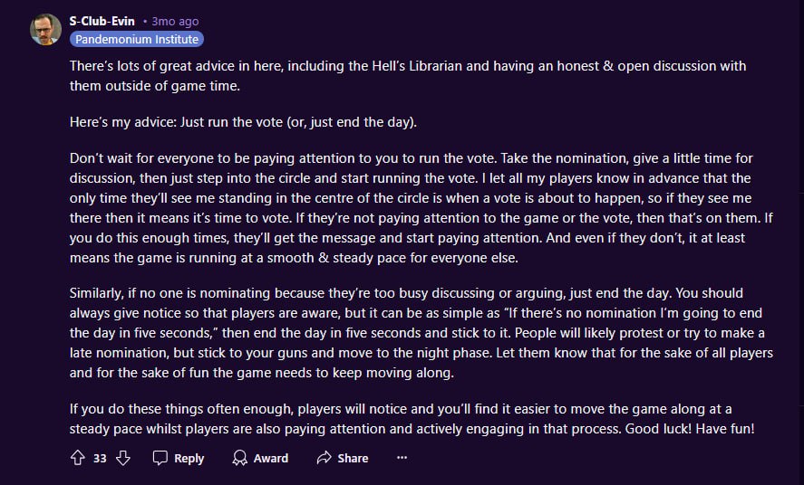Click the speech bubble Reply icon
The image size is (804, 485).
point(160,458)
